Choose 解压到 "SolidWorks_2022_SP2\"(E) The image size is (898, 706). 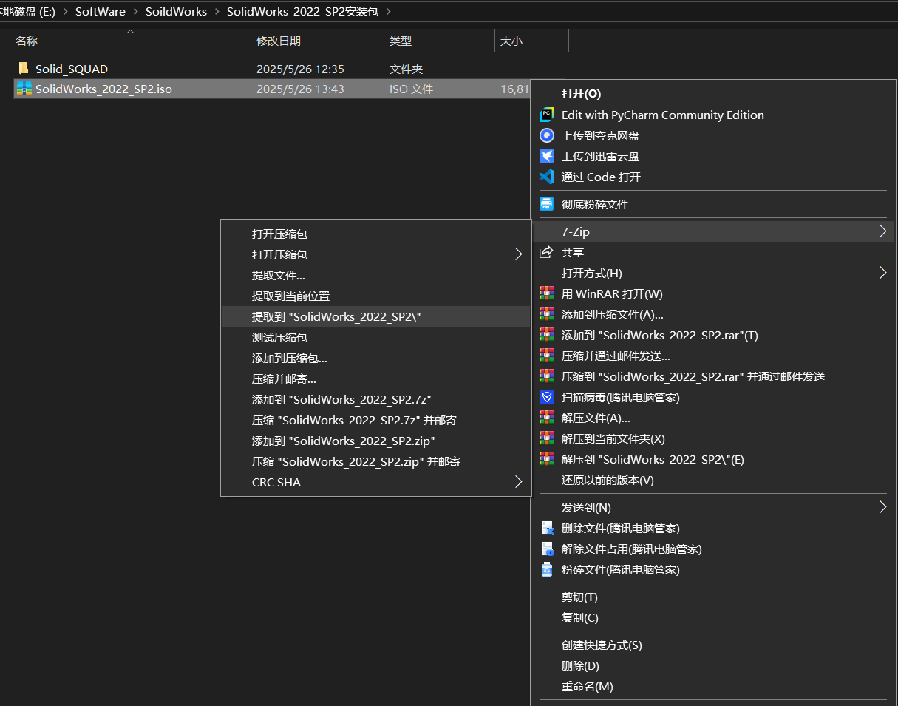coord(713,459)
